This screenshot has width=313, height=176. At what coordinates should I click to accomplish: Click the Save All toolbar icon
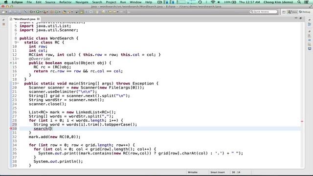pos(15,12)
